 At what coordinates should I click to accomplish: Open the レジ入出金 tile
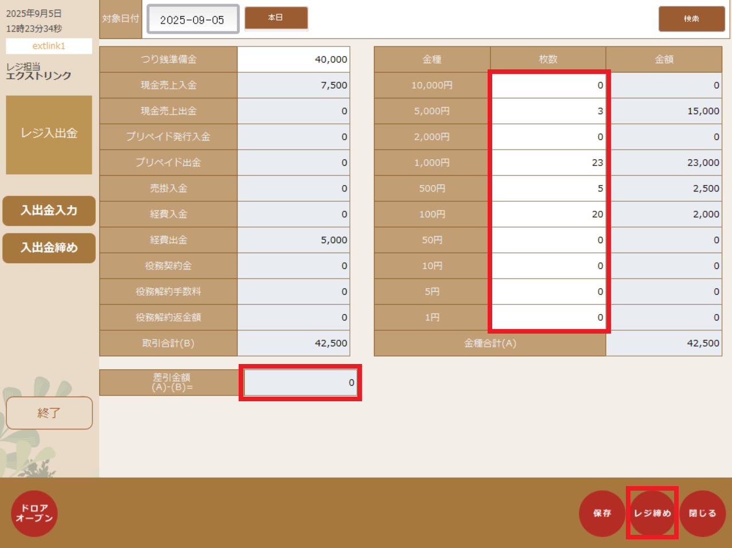[x=49, y=135]
